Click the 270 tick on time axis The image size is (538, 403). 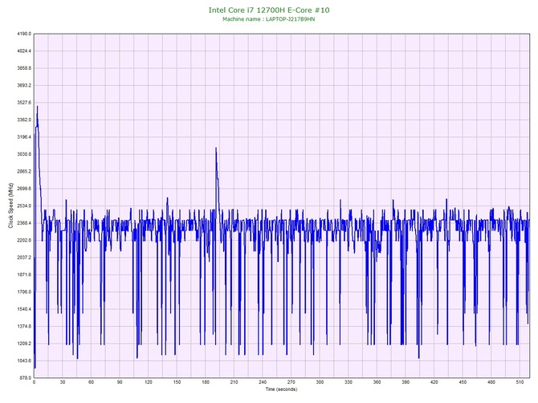(x=291, y=382)
